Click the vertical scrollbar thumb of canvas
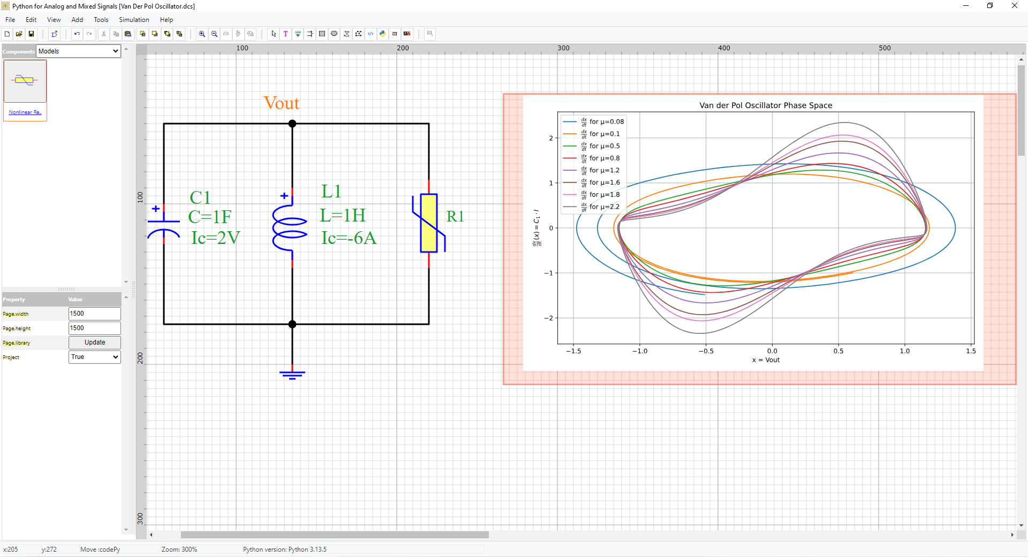 [1022, 110]
